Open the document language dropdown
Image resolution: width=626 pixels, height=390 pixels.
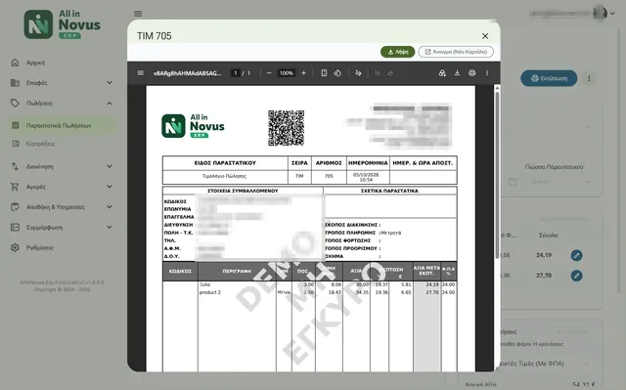click(x=559, y=182)
